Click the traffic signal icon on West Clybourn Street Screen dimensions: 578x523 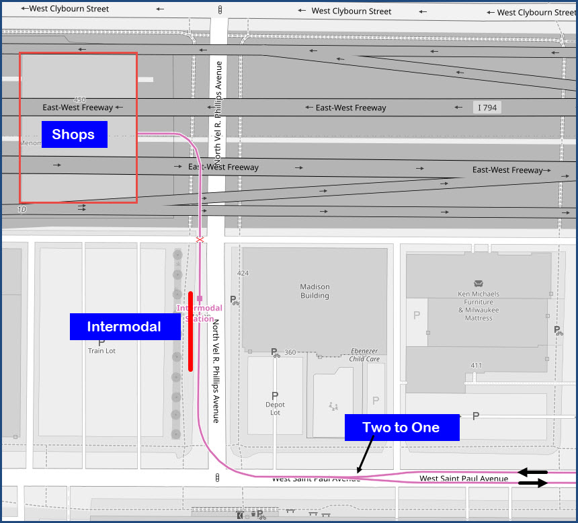click(220, 10)
